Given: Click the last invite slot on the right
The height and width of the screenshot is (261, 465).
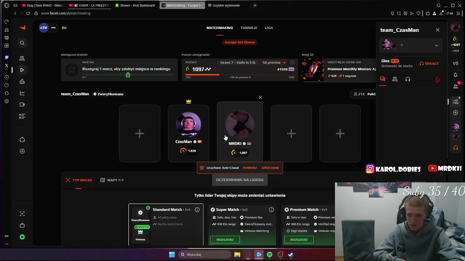Looking at the screenshot, I should 340,133.
